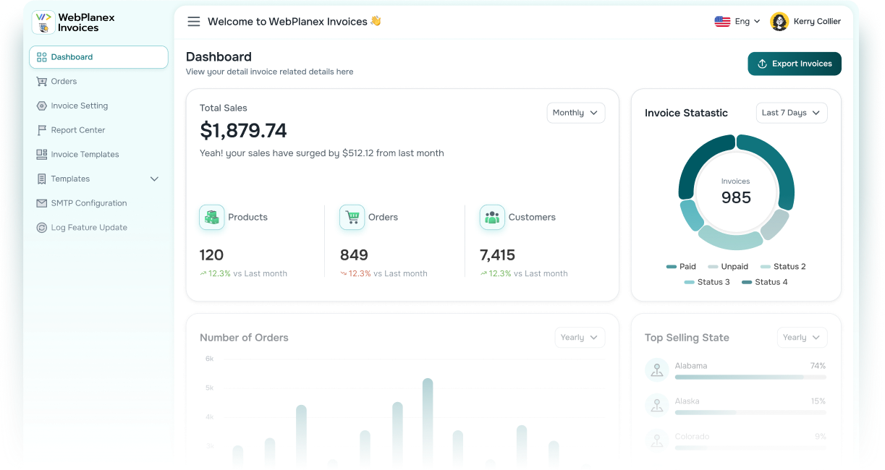
Task: Toggle the Unpaid legend item
Action: pyautogui.click(x=728, y=267)
